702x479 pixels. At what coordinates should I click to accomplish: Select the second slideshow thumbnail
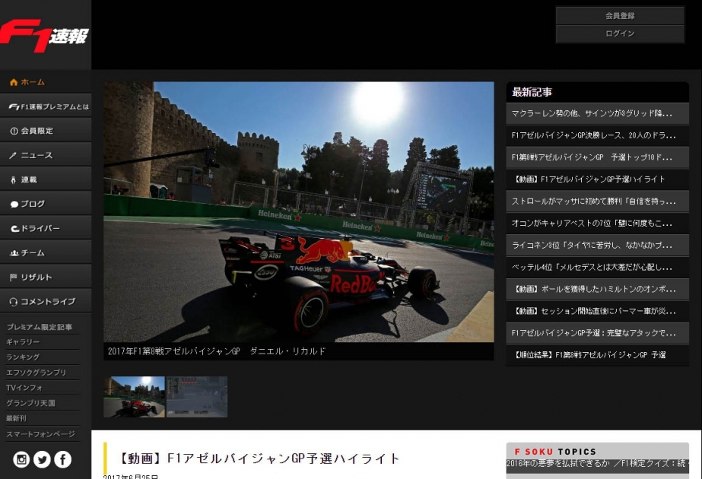(x=197, y=397)
